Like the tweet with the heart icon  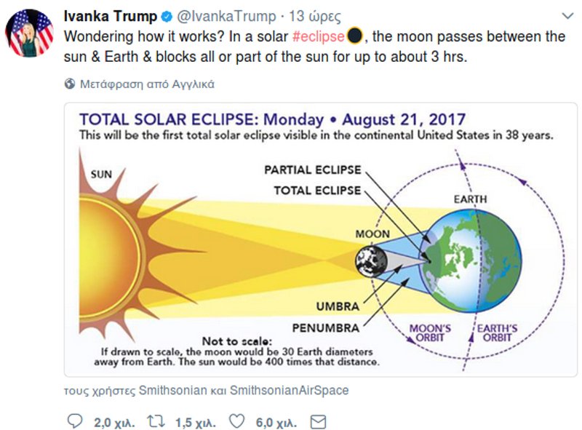tap(236, 421)
